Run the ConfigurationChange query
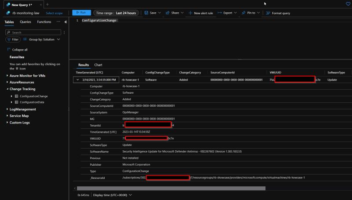The width and height of the screenshot is (352, 200). 81,13
